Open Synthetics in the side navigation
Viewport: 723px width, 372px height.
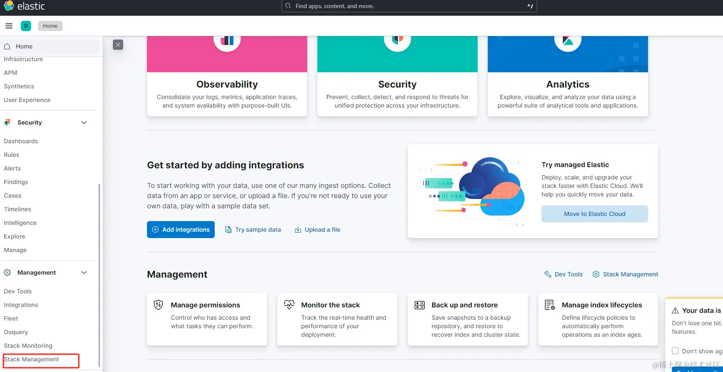(19, 86)
